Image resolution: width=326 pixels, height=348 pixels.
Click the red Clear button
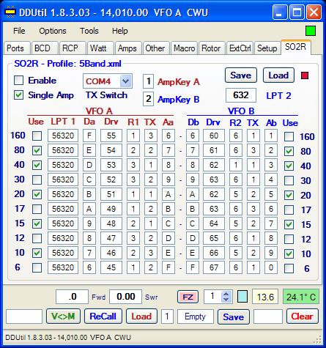[302, 316]
